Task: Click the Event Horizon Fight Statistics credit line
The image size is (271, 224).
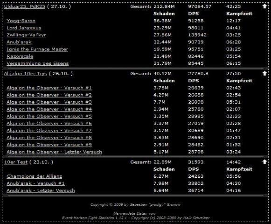Action: point(136,218)
